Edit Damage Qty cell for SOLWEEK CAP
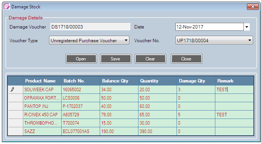 coord(196,90)
